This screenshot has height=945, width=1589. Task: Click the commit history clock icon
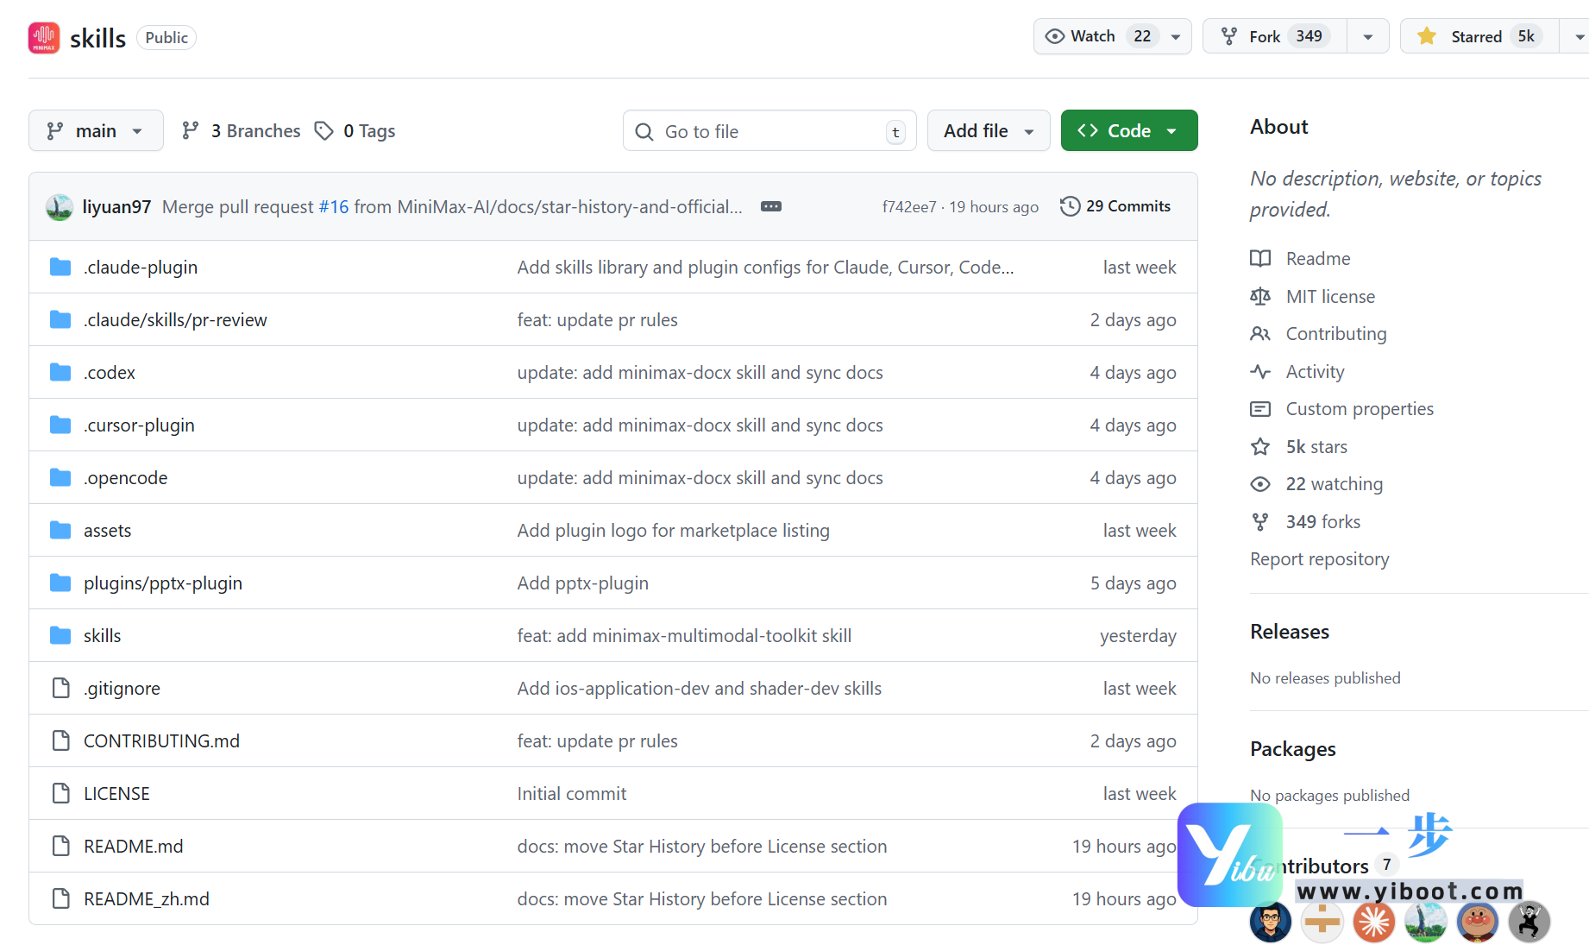pyautogui.click(x=1070, y=206)
